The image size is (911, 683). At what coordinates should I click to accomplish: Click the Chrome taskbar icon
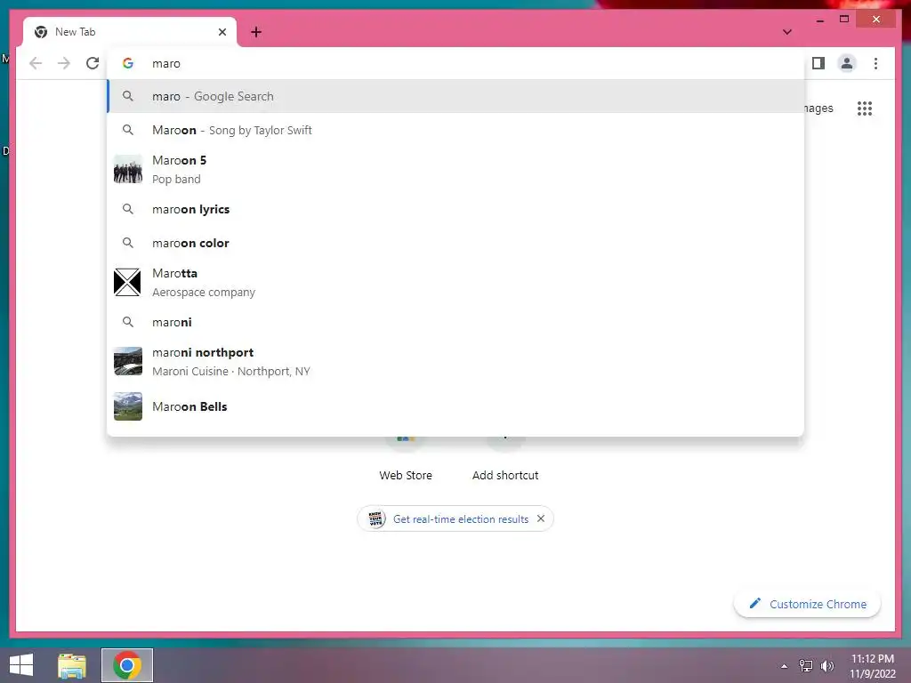coord(127,665)
